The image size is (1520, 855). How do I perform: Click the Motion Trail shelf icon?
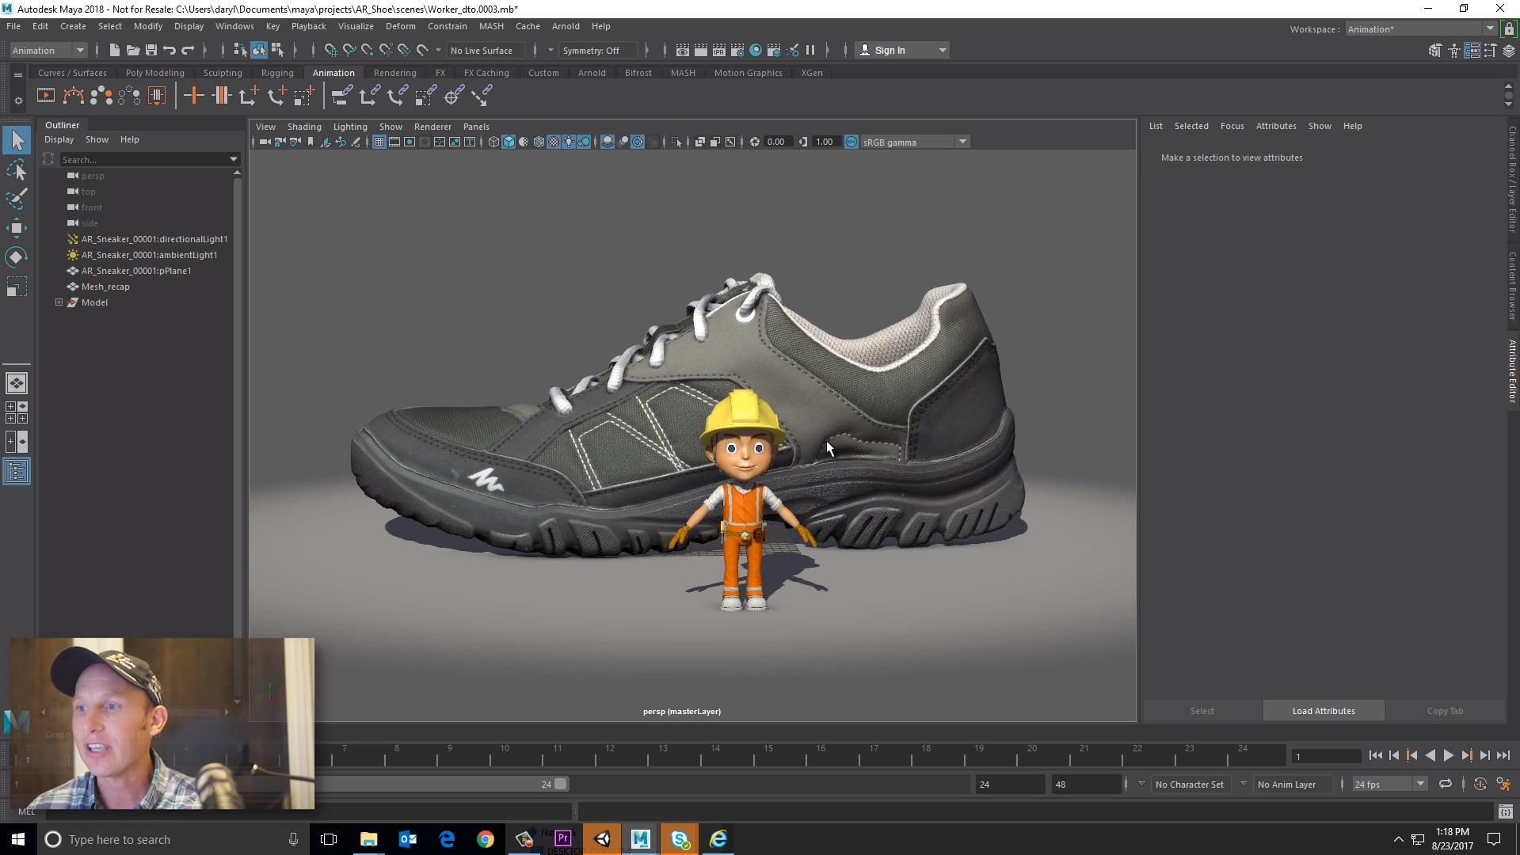pos(74,96)
